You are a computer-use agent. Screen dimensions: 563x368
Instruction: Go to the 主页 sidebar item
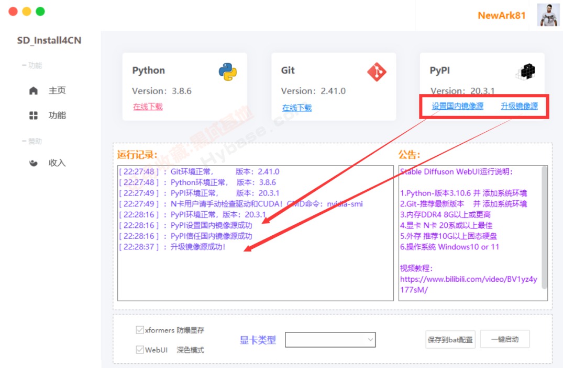tap(57, 90)
